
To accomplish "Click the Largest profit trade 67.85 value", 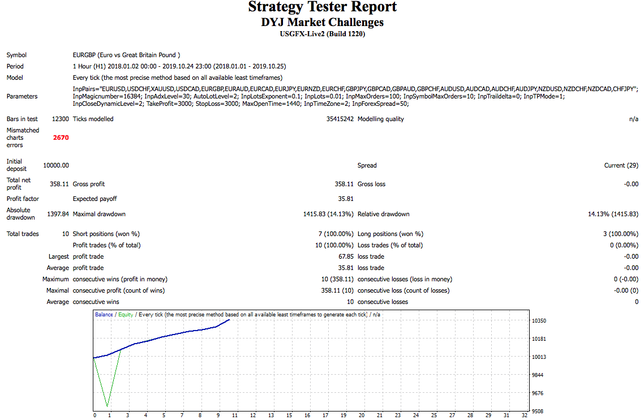I will [x=346, y=256].
